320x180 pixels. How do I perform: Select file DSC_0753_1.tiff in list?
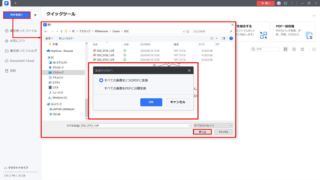tap(105, 60)
